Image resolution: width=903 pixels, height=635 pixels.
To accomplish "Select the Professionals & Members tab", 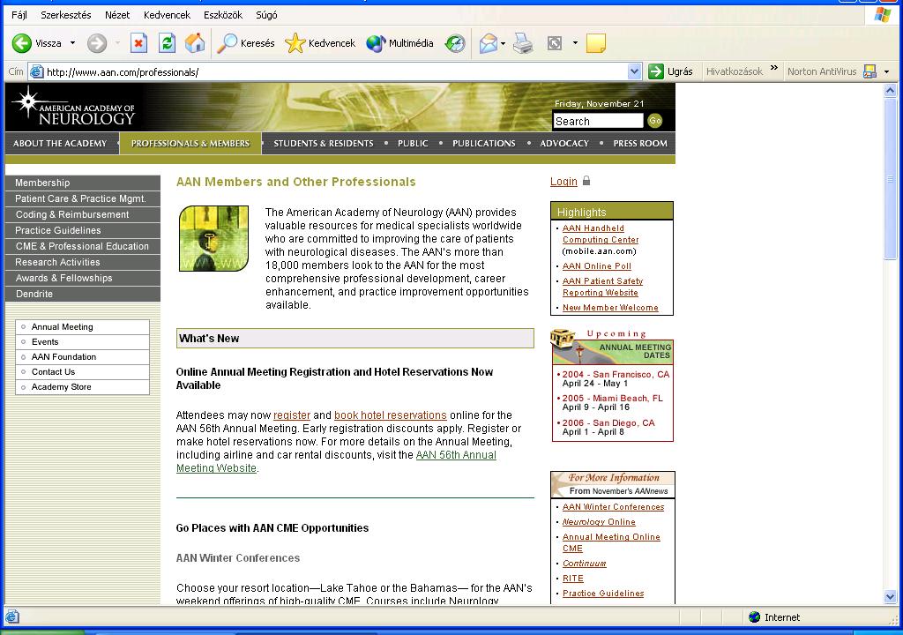I will click(x=190, y=144).
